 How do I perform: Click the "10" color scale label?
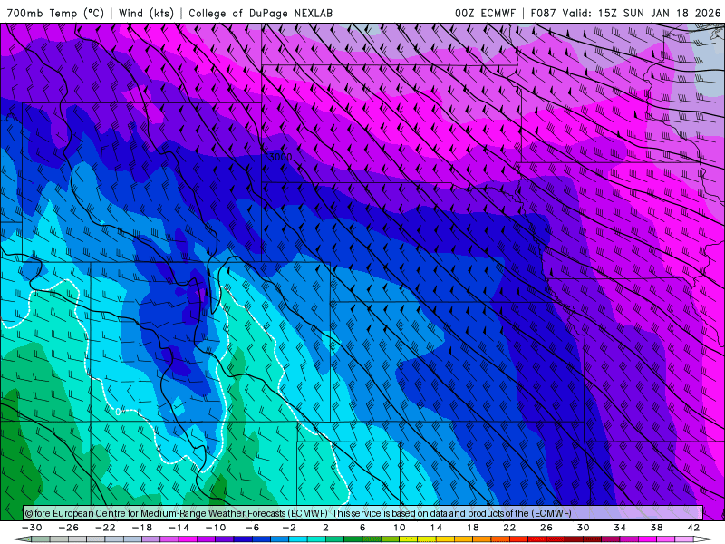(x=400, y=528)
